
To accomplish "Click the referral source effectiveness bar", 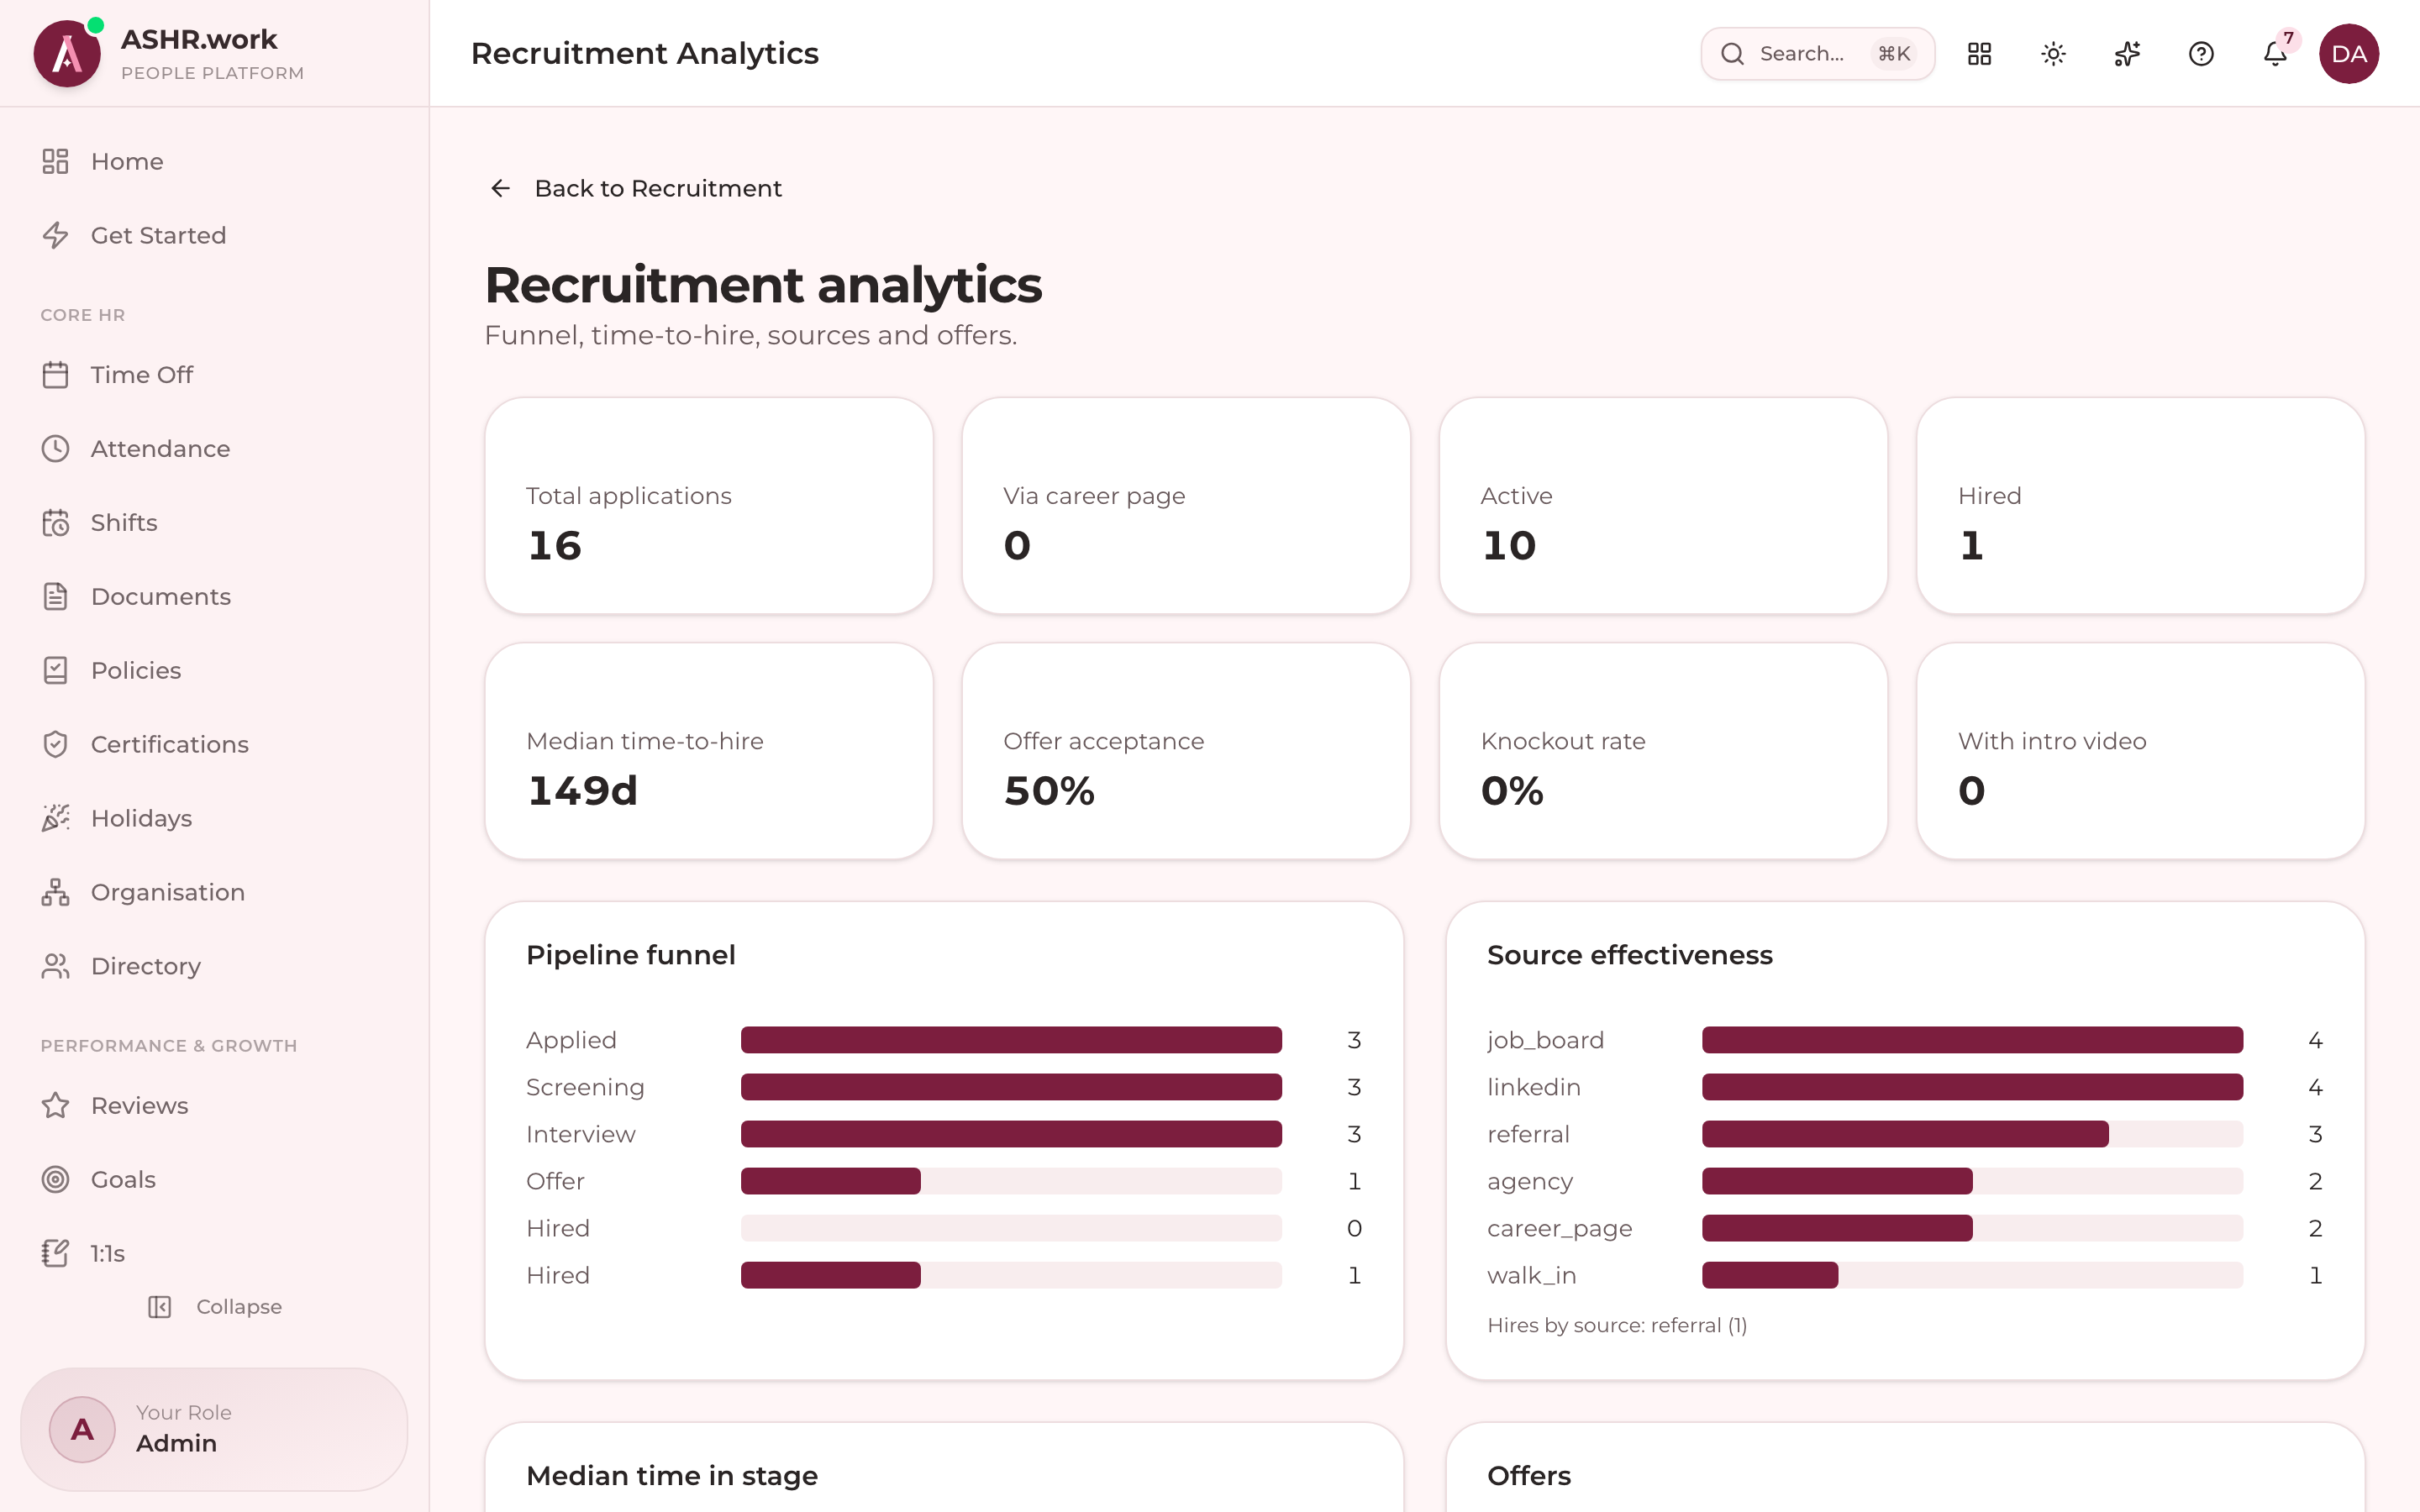I will tap(1972, 1134).
